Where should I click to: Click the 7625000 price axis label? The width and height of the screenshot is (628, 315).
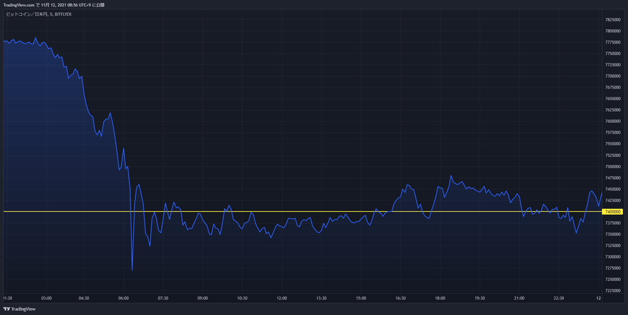(x=613, y=110)
